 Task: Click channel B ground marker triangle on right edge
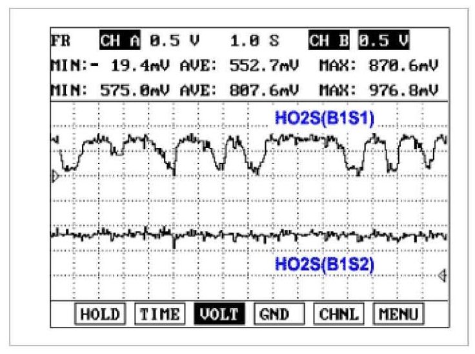pos(443,276)
